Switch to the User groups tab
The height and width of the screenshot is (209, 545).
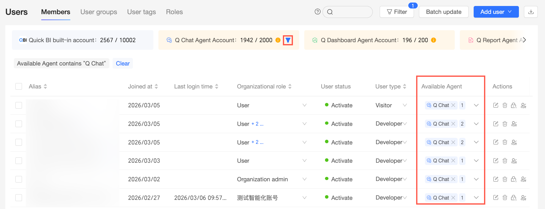click(99, 12)
